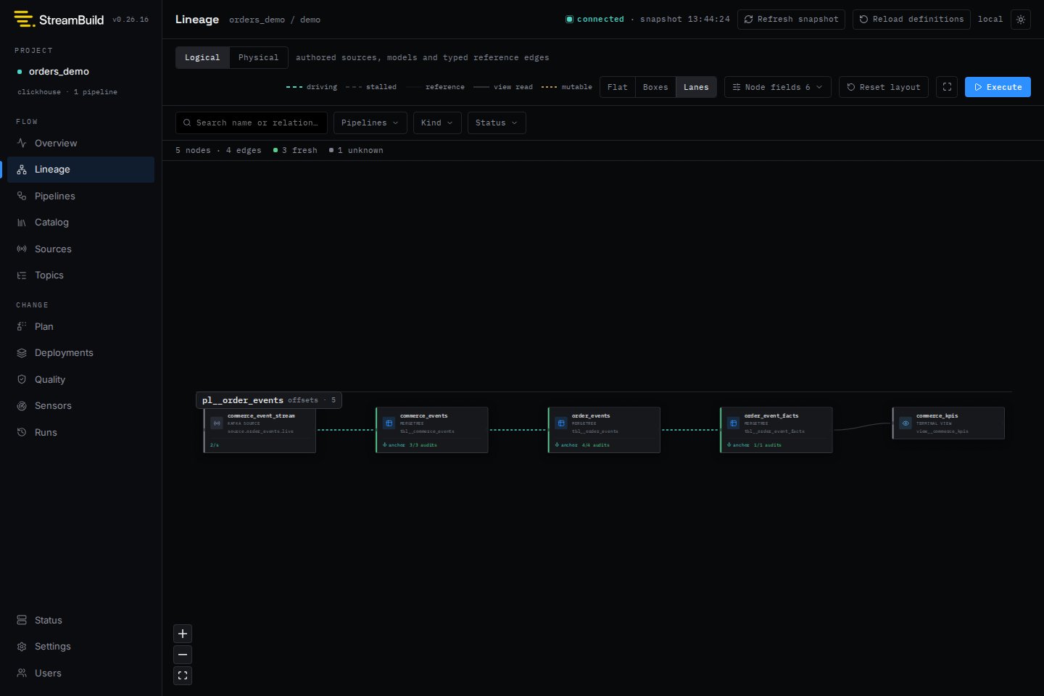Select the commerce_event_stream node
The height and width of the screenshot is (696, 1044).
point(260,430)
